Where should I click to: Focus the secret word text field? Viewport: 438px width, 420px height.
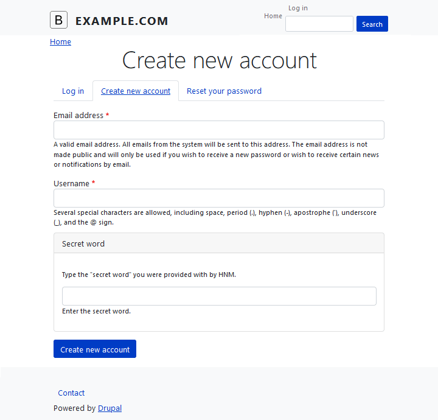click(219, 296)
